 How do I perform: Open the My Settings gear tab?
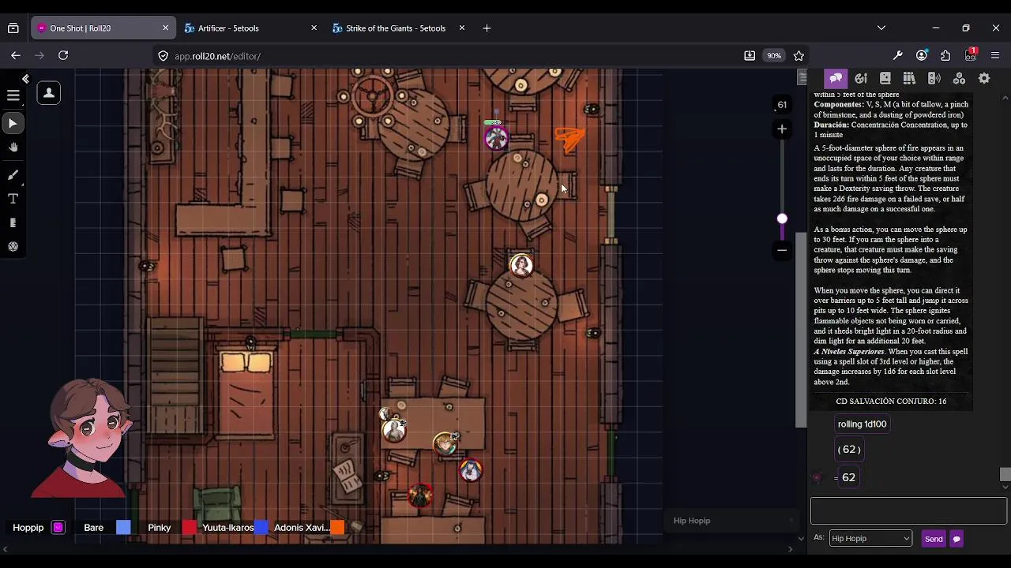coord(984,78)
